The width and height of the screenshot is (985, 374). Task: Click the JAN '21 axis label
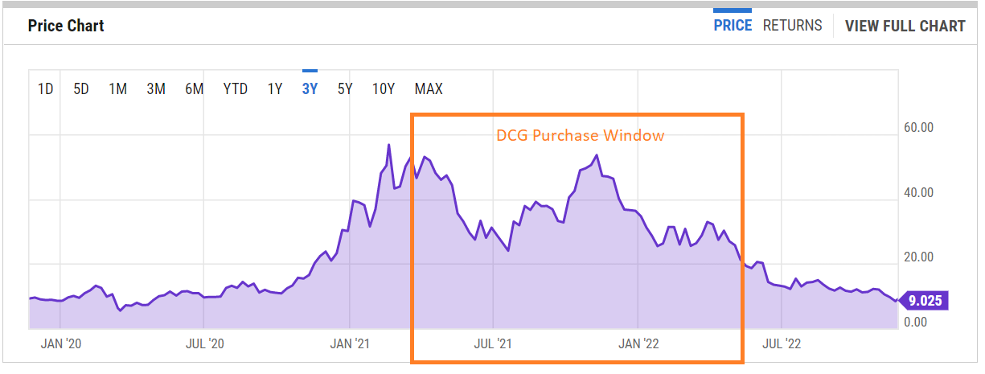click(x=350, y=343)
